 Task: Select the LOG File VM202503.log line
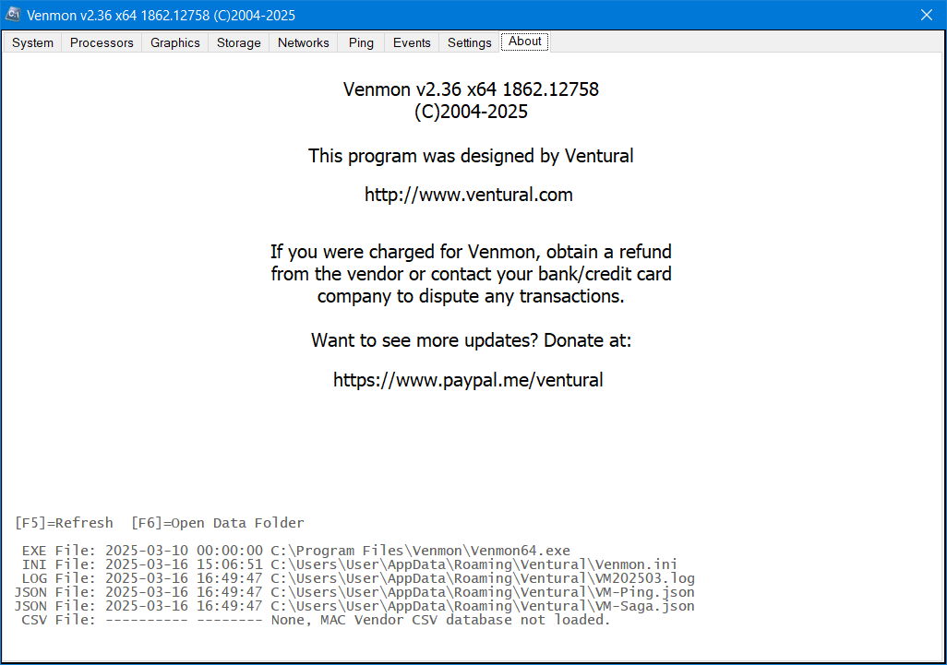click(x=358, y=578)
